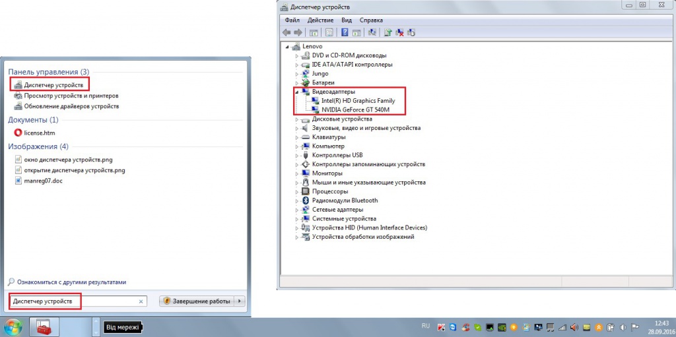Select Устройства обработки изображений in the tree
This screenshot has height=337, width=676.
(x=363, y=237)
